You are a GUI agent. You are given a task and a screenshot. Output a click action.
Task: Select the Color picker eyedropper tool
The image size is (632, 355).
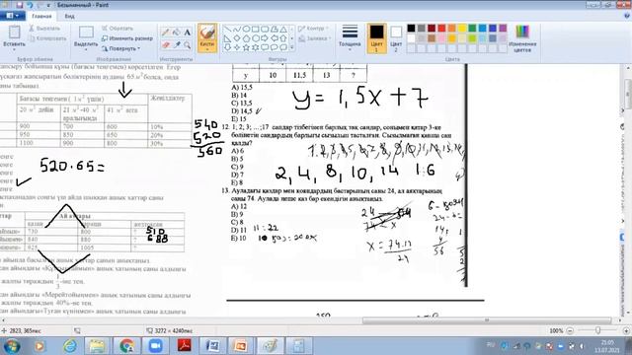pos(176,44)
